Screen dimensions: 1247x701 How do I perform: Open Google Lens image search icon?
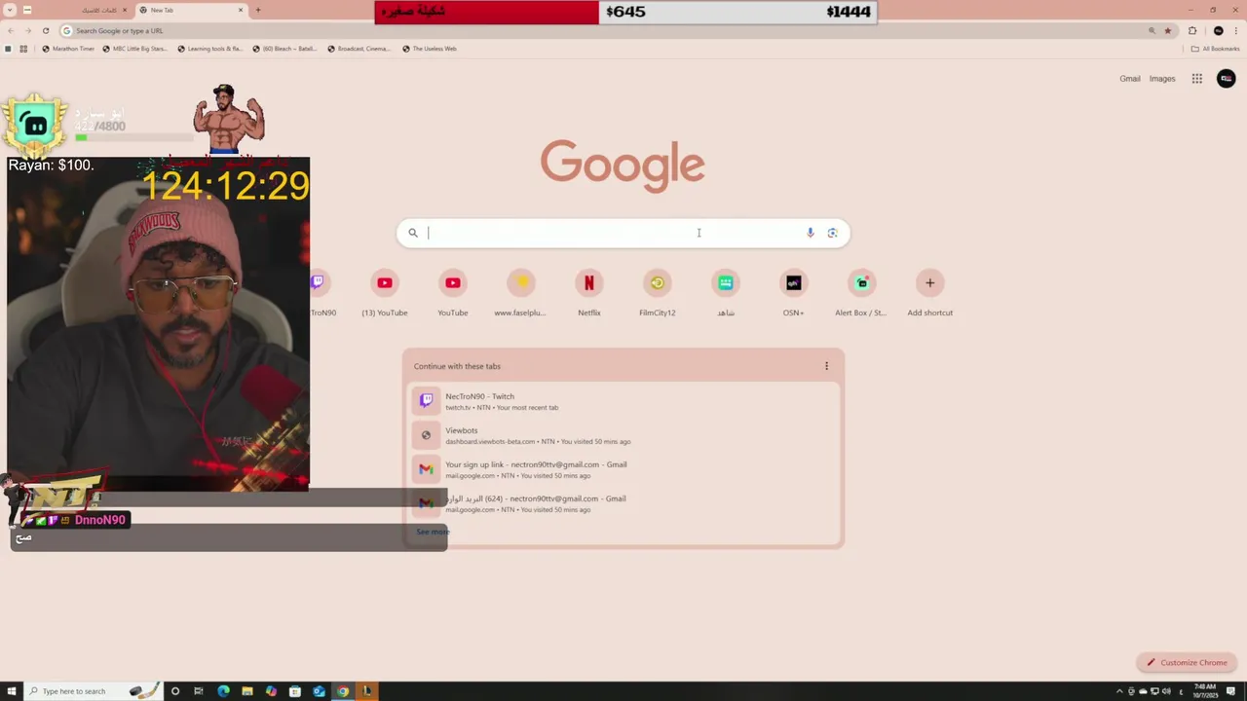click(x=832, y=233)
